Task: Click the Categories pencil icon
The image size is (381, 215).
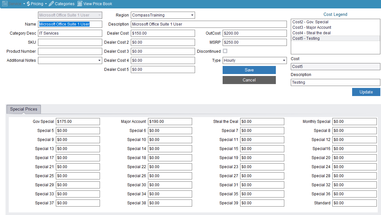Action: click(x=51, y=4)
